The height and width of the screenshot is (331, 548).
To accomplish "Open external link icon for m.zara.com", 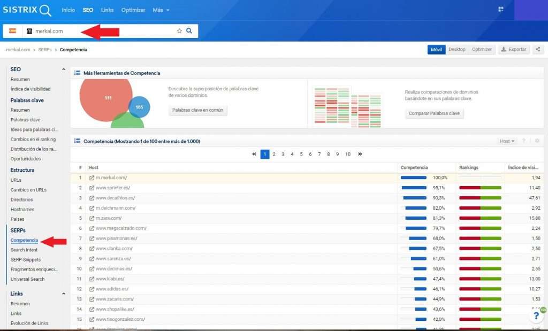I will tap(92, 218).
